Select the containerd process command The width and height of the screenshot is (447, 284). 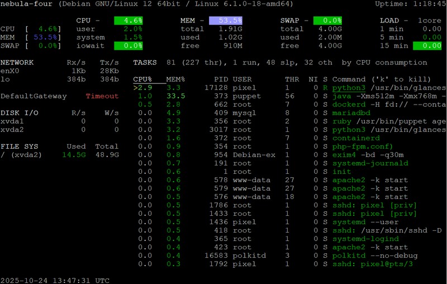pyautogui.click(x=355, y=138)
